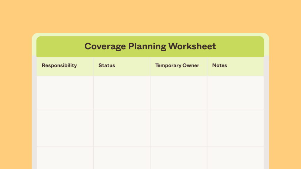Viewport: 301px width, 169px height.
Task: Click first row Temporary Owner cell
Action: (178, 93)
